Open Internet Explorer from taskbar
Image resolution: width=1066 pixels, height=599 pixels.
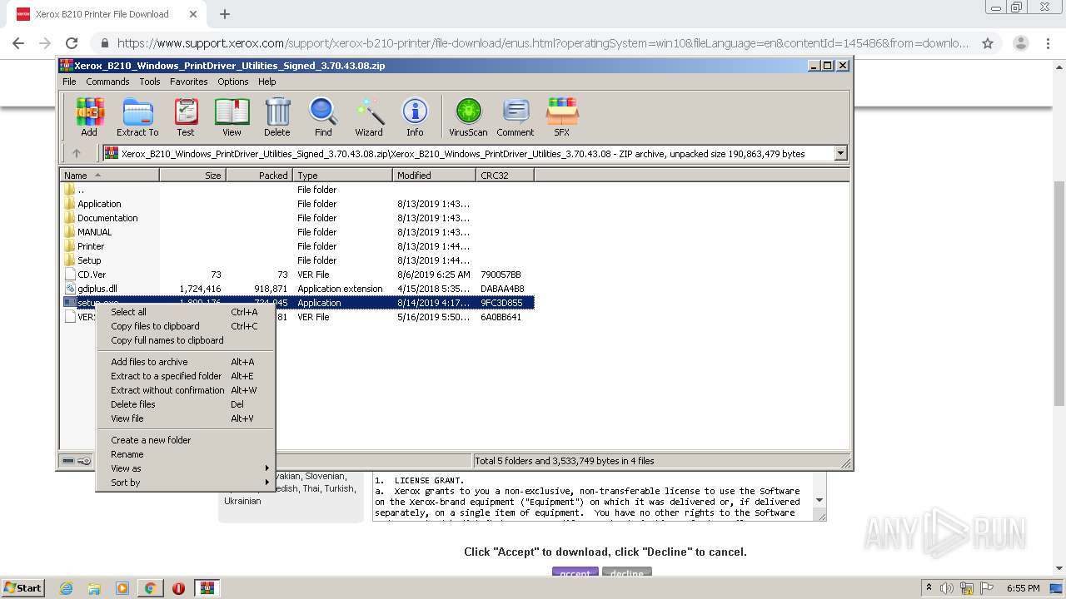(x=66, y=588)
